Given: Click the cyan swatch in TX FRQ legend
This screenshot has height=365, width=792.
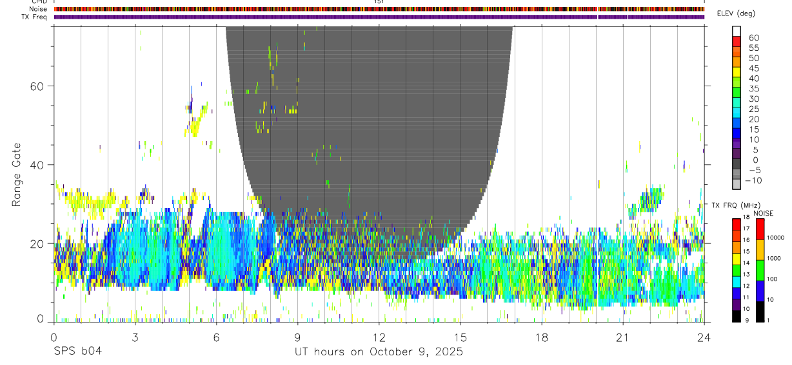Looking at the screenshot, I should click(x=737, y=281).
